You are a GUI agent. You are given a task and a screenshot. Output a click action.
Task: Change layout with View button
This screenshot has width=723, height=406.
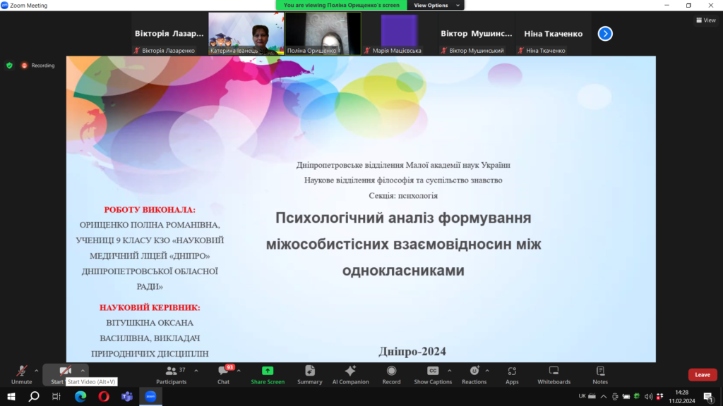point(706,20)
